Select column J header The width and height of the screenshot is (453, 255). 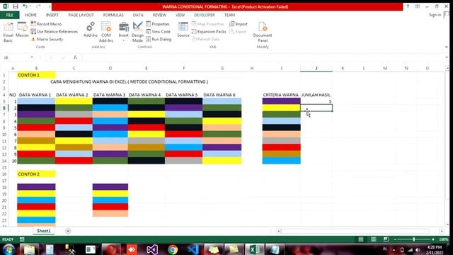pyautogui.click(x=316, y=68)
